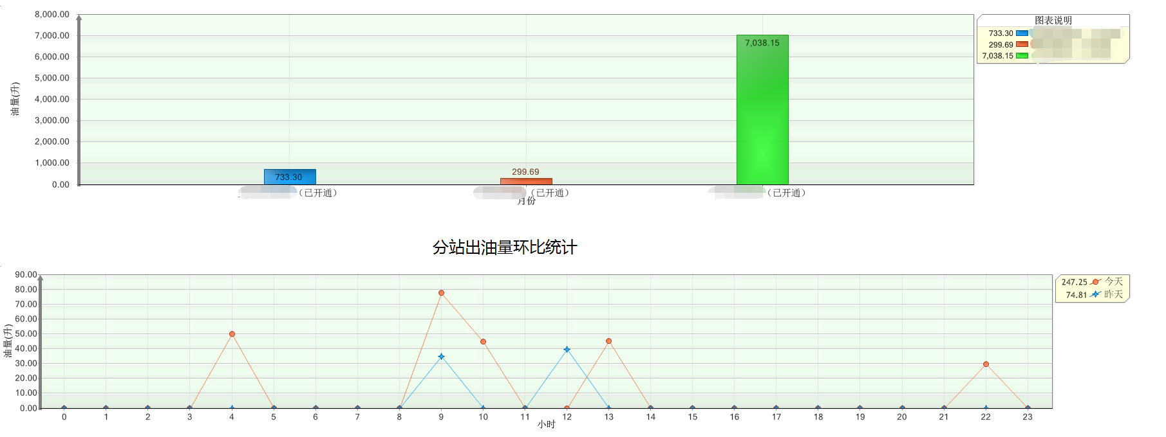Viewport: 1166px width, 437px height.
Task: Click hour 7 on the x-axis
Action: (x=357, y=417)
